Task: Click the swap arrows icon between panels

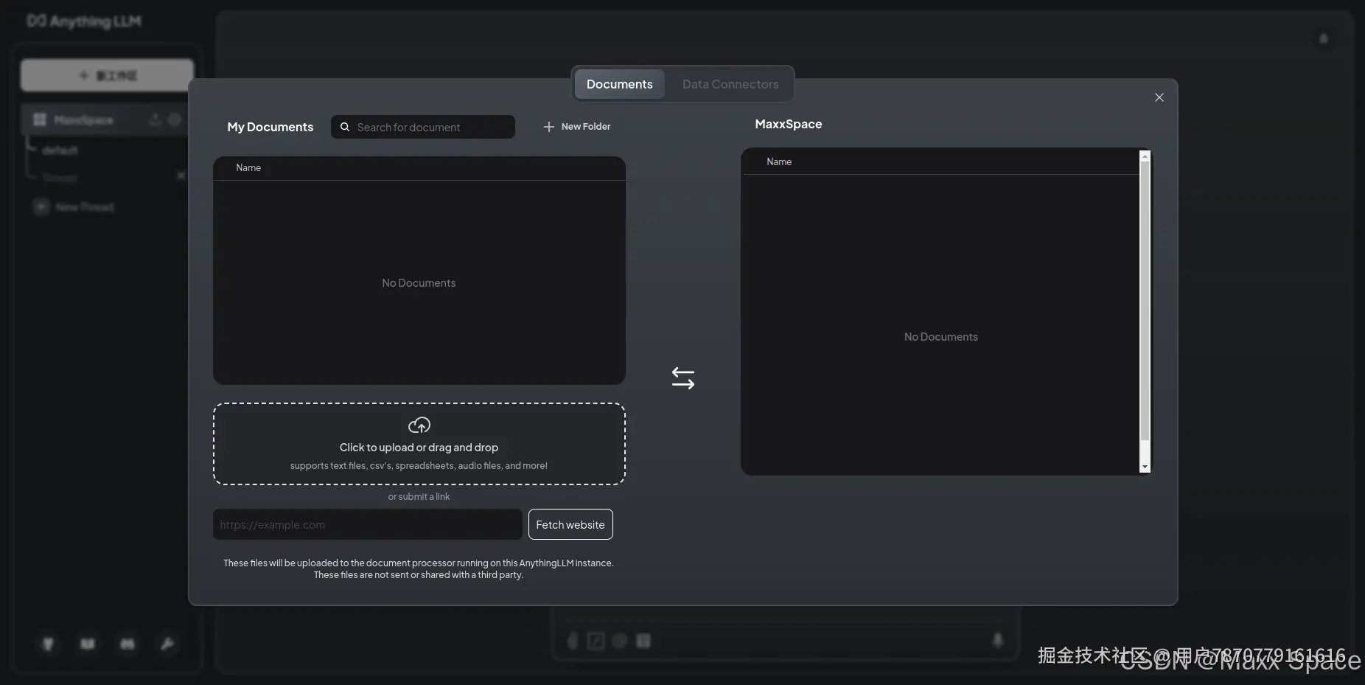Action: (683, 378)
